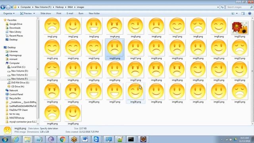The width and height of the screenshot is (254, 143).
Task: Open the Organize dropdown menu
Action: 9,14
